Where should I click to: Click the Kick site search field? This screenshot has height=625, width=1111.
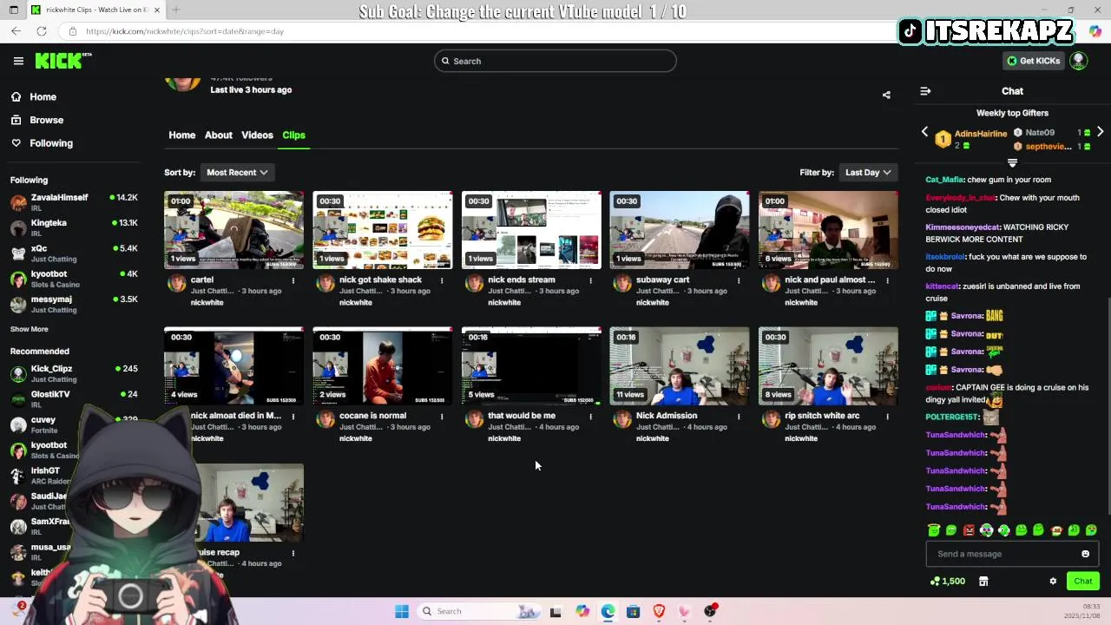555,61
